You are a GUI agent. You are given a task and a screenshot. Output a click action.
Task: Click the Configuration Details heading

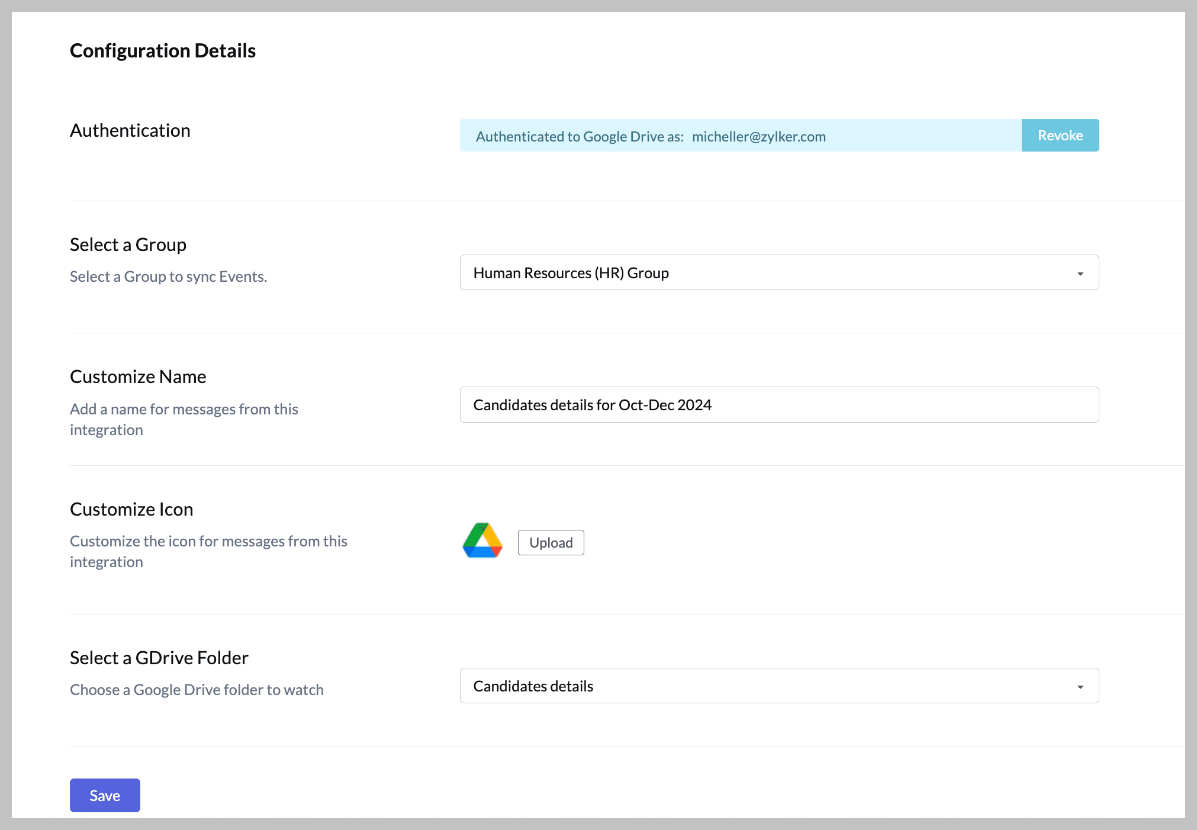(x=163, y=51)
